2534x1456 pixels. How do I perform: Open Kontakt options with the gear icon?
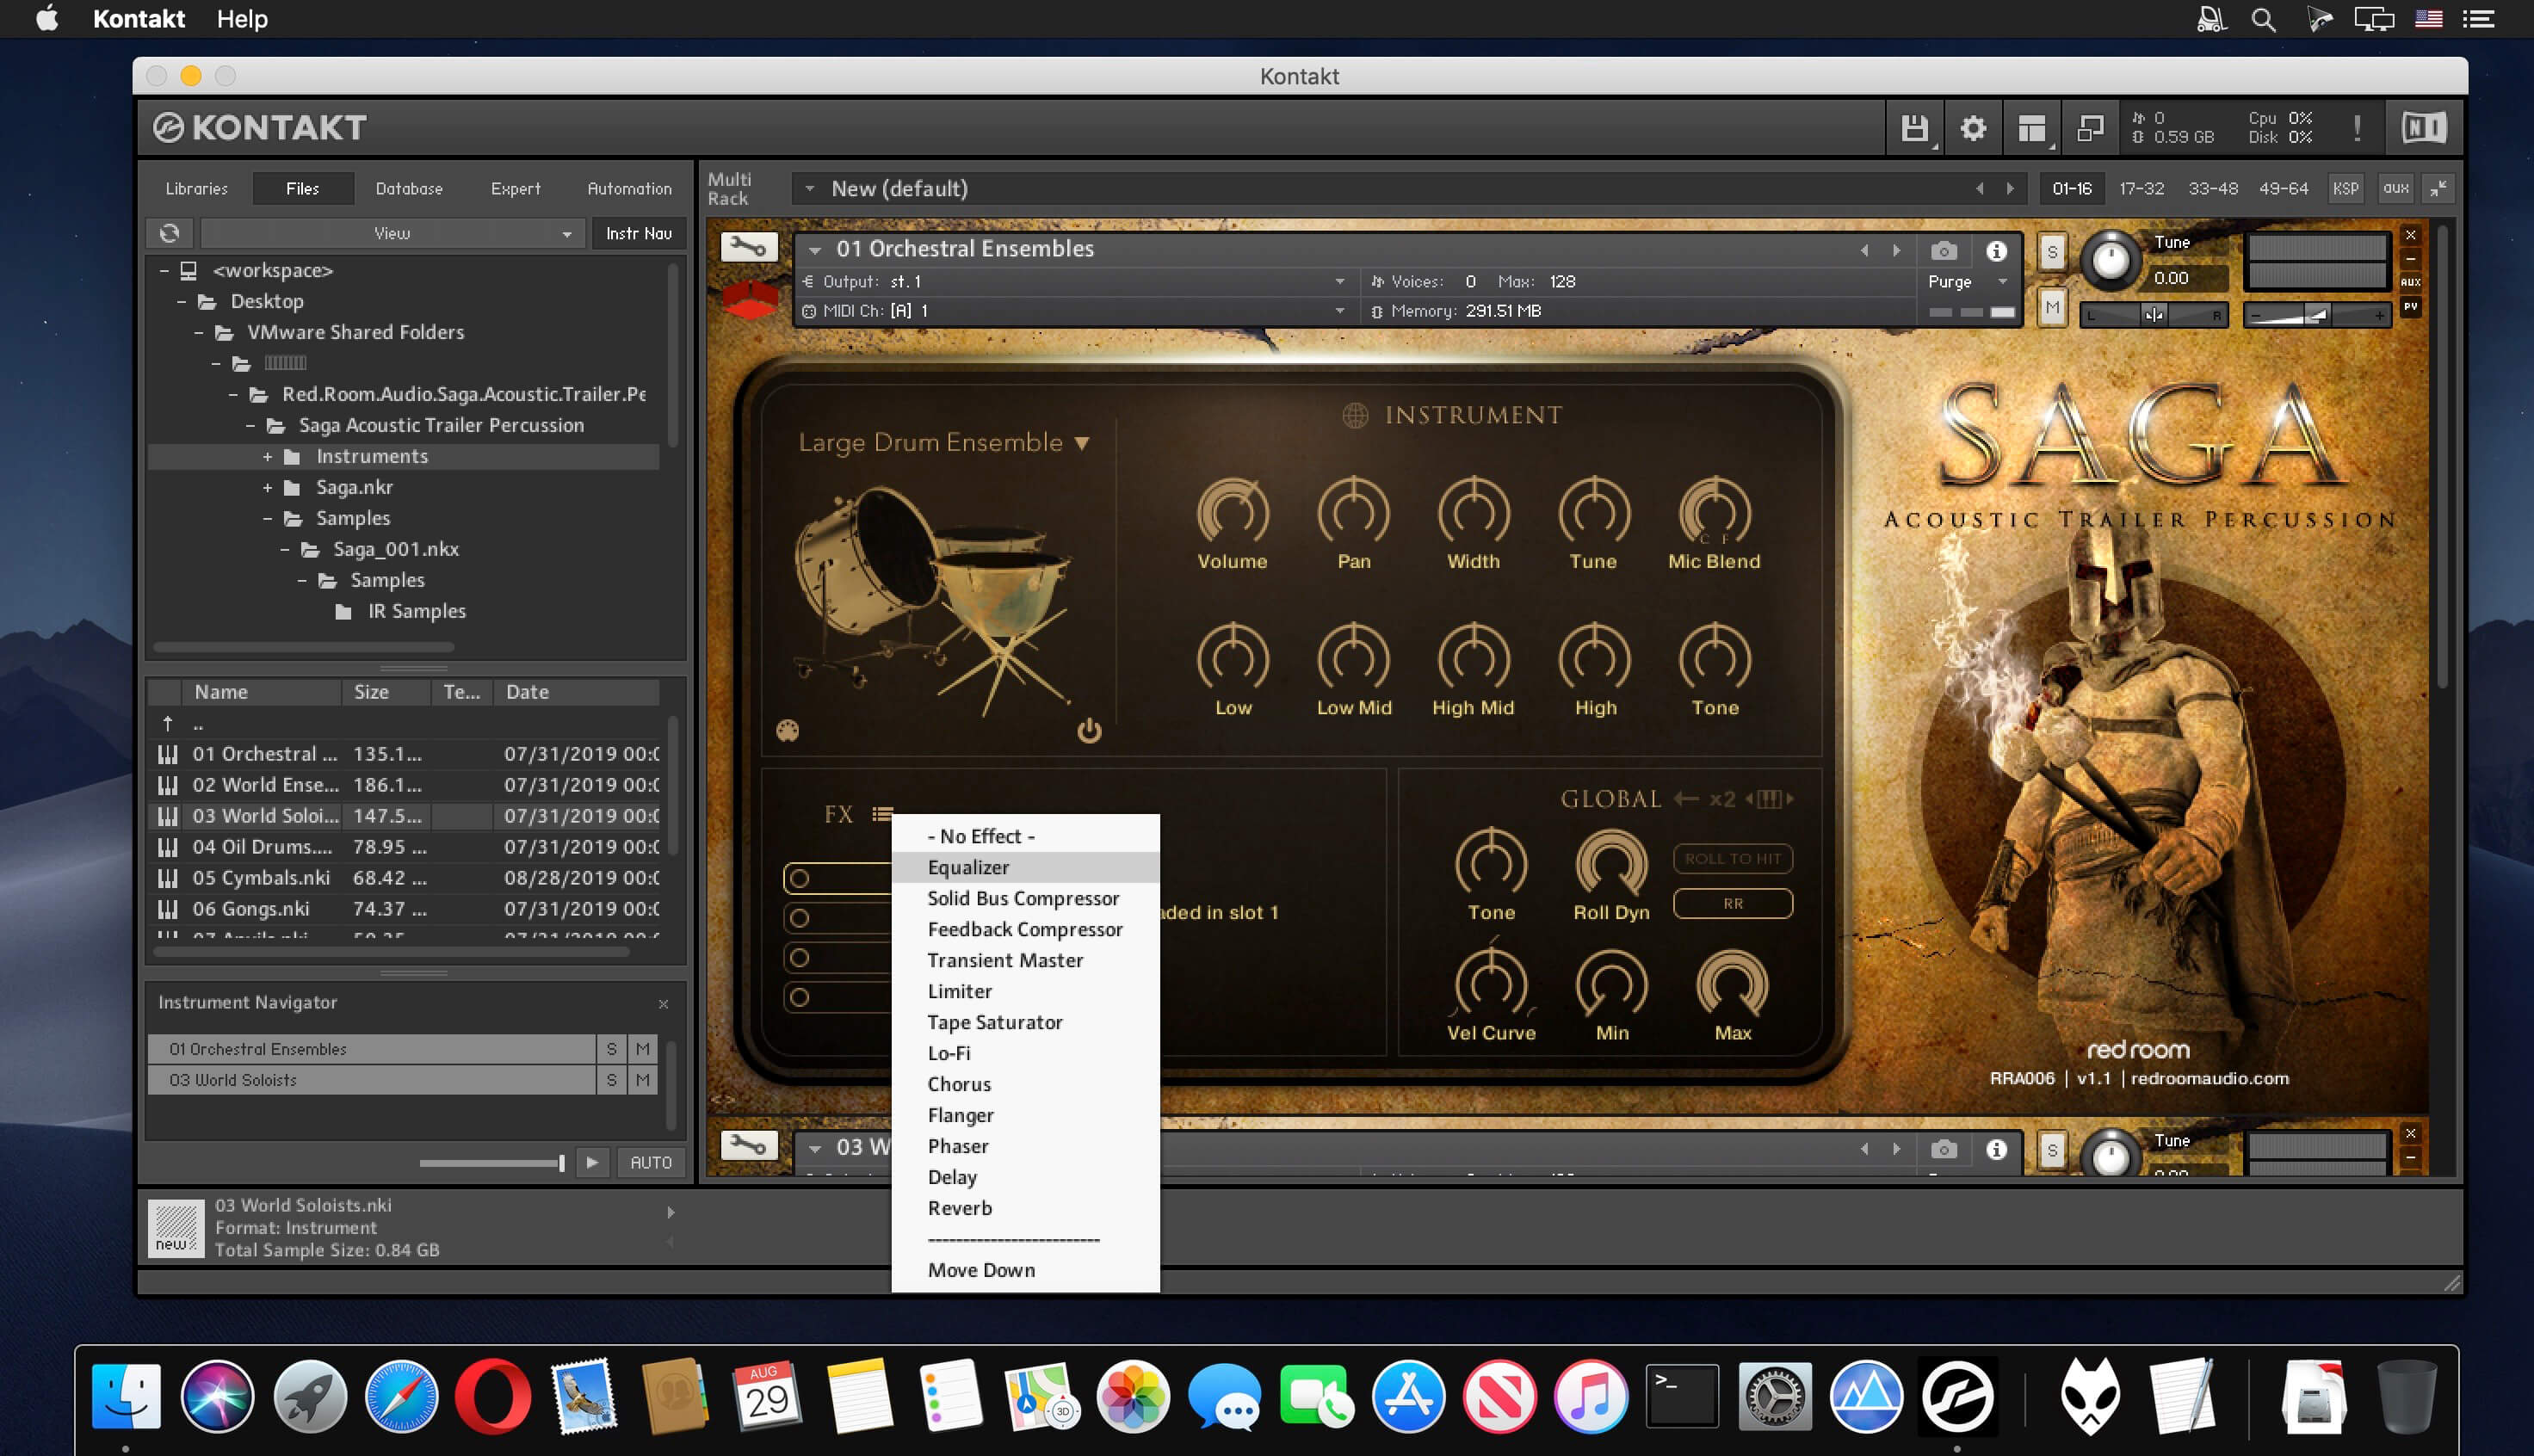coord(1973,128)
